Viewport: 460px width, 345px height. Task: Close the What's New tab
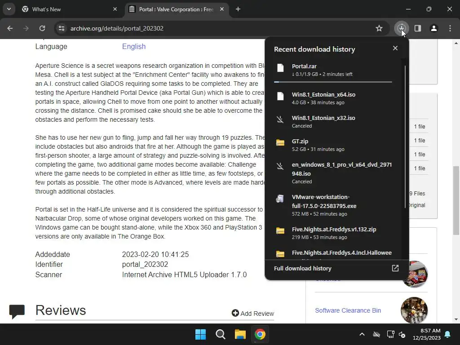(115, 9)
